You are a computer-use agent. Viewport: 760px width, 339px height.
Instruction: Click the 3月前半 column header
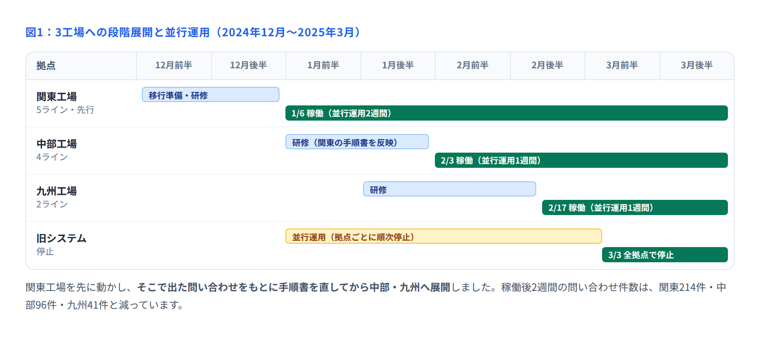622,66
